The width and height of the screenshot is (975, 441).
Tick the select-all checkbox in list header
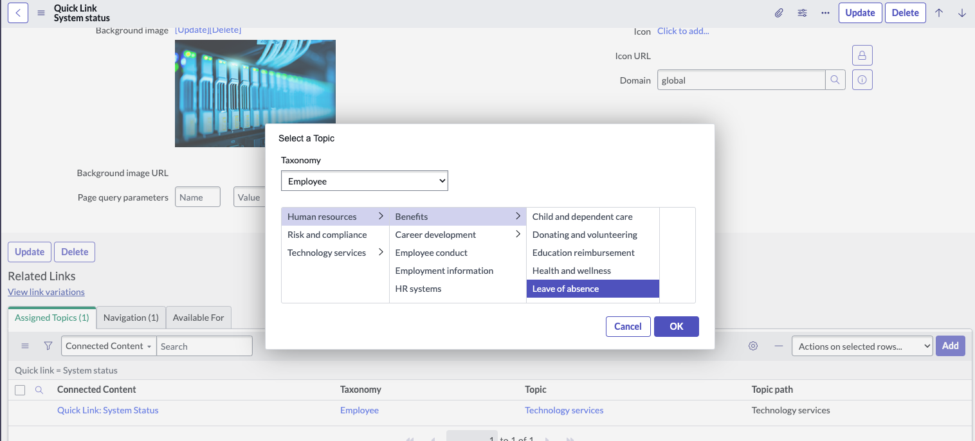[x=20, y=390]
